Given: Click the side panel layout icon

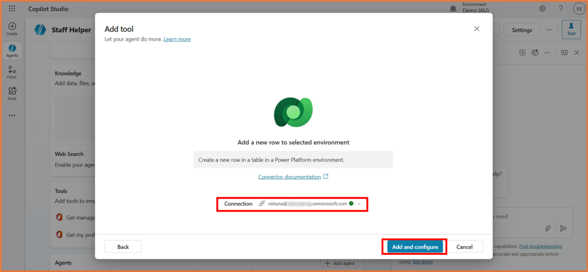Looking at the screenshot, I should pos(564,53).
